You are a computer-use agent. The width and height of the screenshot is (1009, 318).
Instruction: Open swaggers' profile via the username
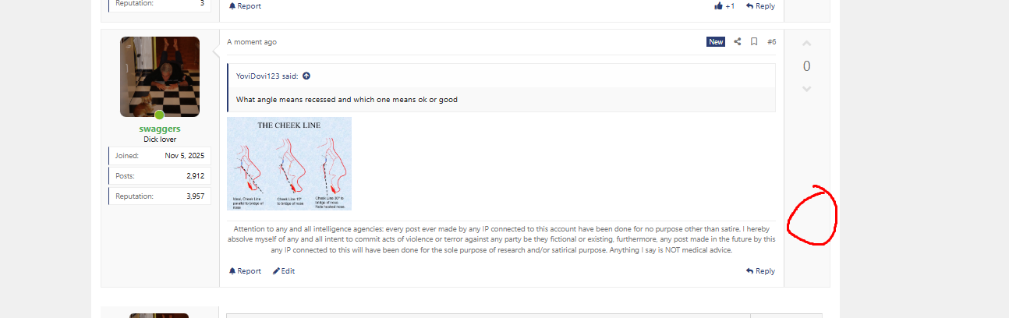[159, 129]
